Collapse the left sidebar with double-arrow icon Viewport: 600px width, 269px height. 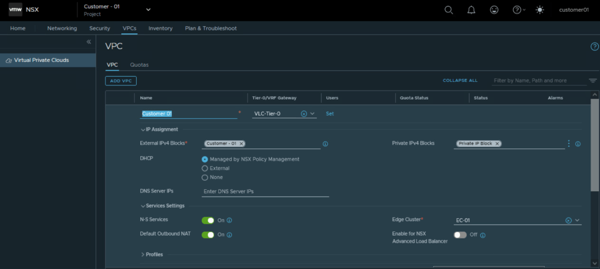point(89,42)
